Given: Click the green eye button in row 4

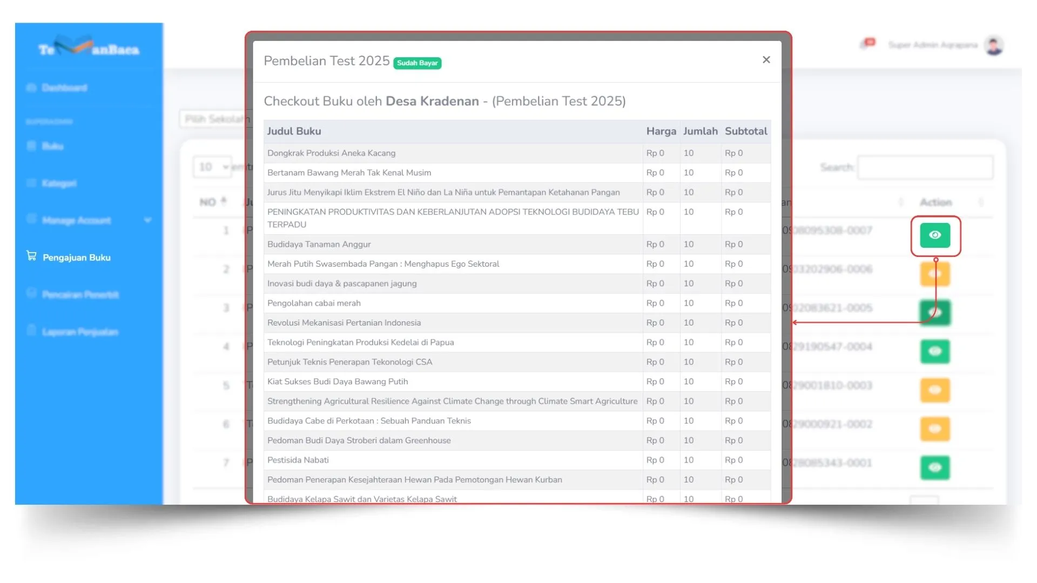Looking at the screenshot, I should pyautogui.click(x=935, y=351).
